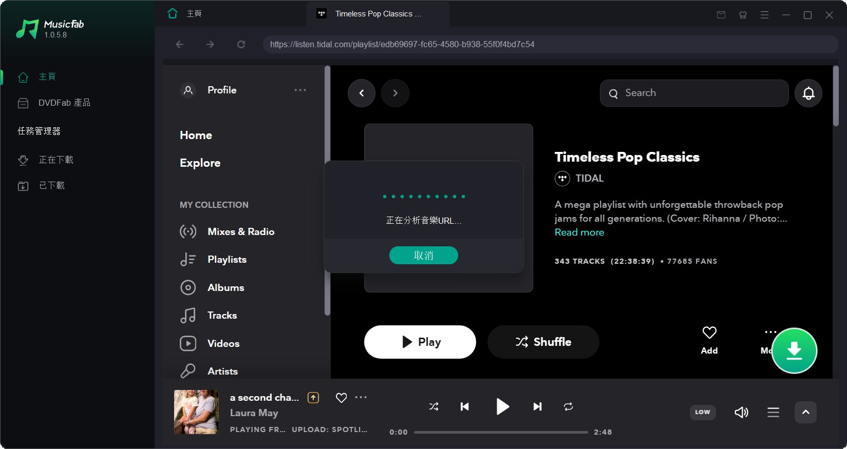Open the mail icon in title bar
The image size is (847, 449).
(x=721, y=15)
